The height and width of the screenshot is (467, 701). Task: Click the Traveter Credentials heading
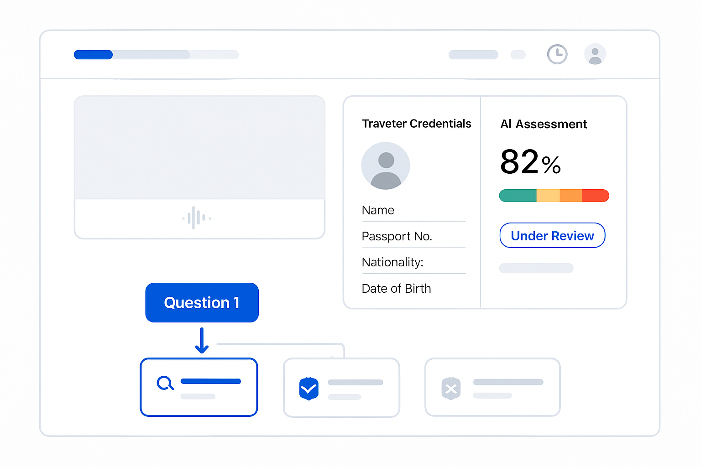416,124
